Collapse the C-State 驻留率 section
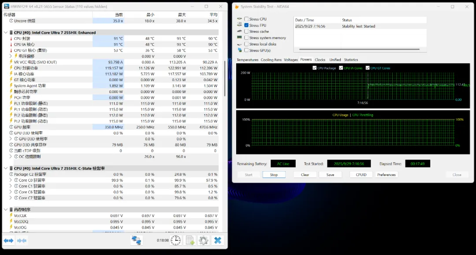The image size is (476, 255). pyautogui.click(x=6, y=169)
